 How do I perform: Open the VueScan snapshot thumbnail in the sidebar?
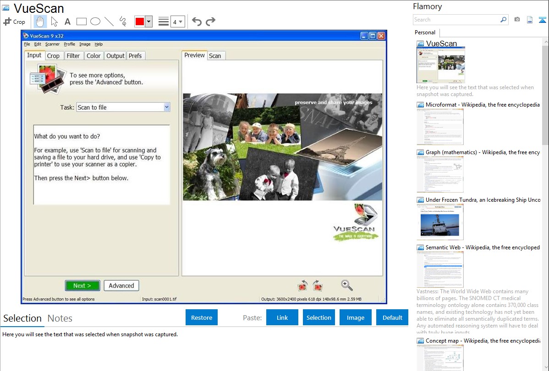441,65
